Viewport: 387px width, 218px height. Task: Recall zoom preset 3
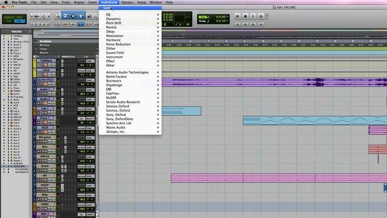pos(40,24)
